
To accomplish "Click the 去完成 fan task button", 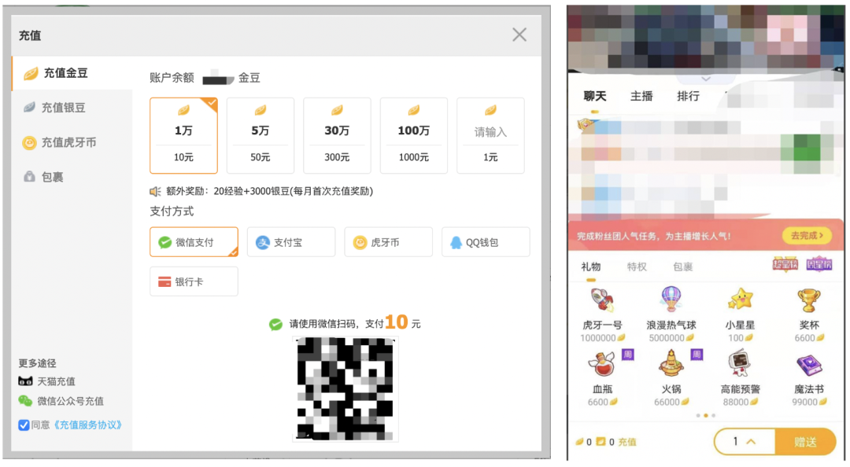I will [x=807, y=236].
